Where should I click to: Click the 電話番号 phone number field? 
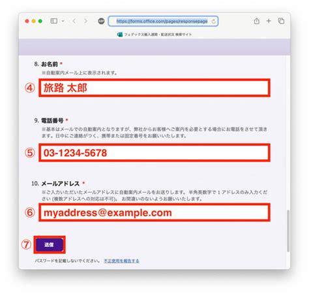pyautogui.click(x=154, y=153)
